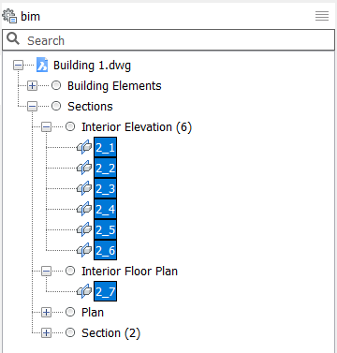The height and width of the screenshot is (353, 337).
Task: Click the bim settings gear icon
Action: 9,16
